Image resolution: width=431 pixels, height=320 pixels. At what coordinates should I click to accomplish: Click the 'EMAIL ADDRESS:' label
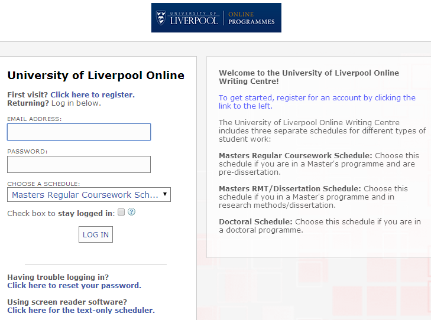point(34,119)
